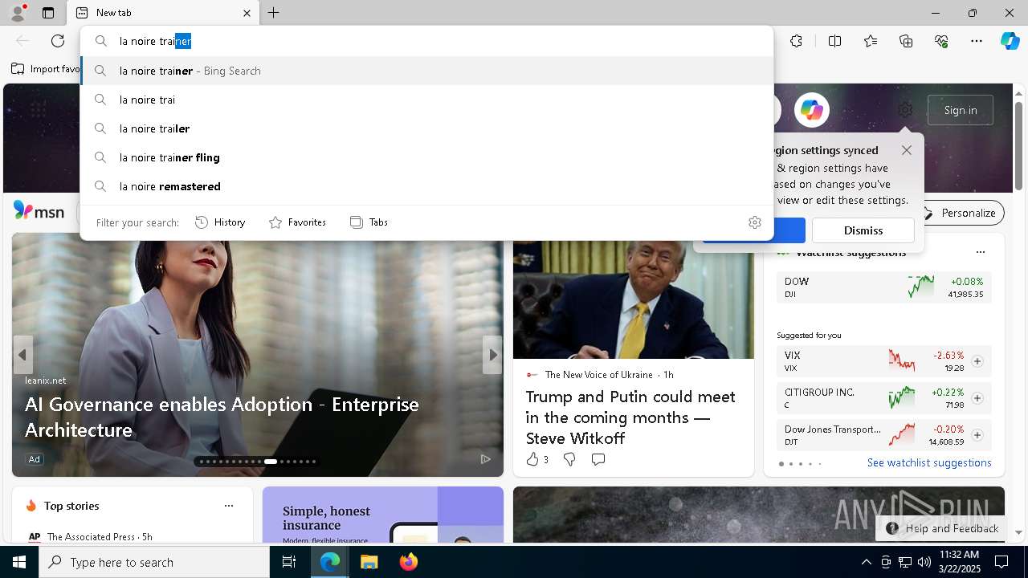This screenshot has height=578, width=1028.
Task: Filter search by History
Action: click(x=220, y=222)
